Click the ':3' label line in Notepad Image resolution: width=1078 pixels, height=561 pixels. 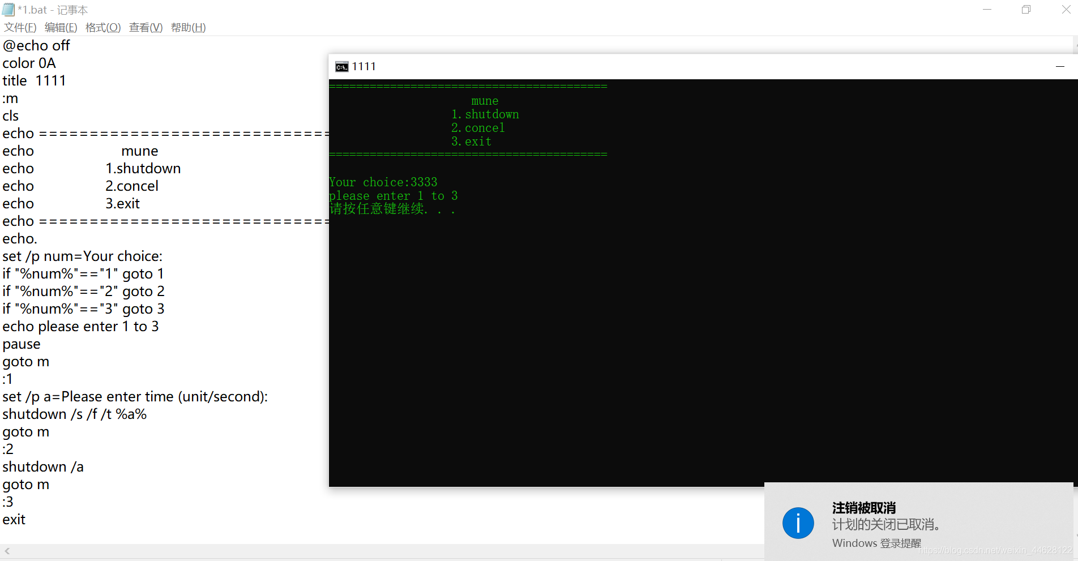[x=8, y=502]
